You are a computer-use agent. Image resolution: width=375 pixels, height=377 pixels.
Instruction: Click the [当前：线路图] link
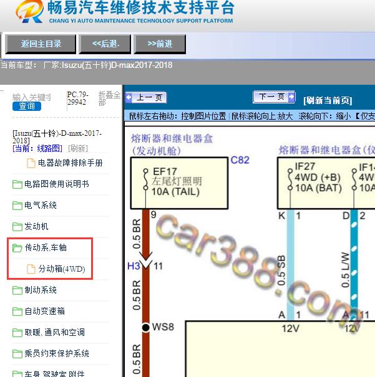37,148
